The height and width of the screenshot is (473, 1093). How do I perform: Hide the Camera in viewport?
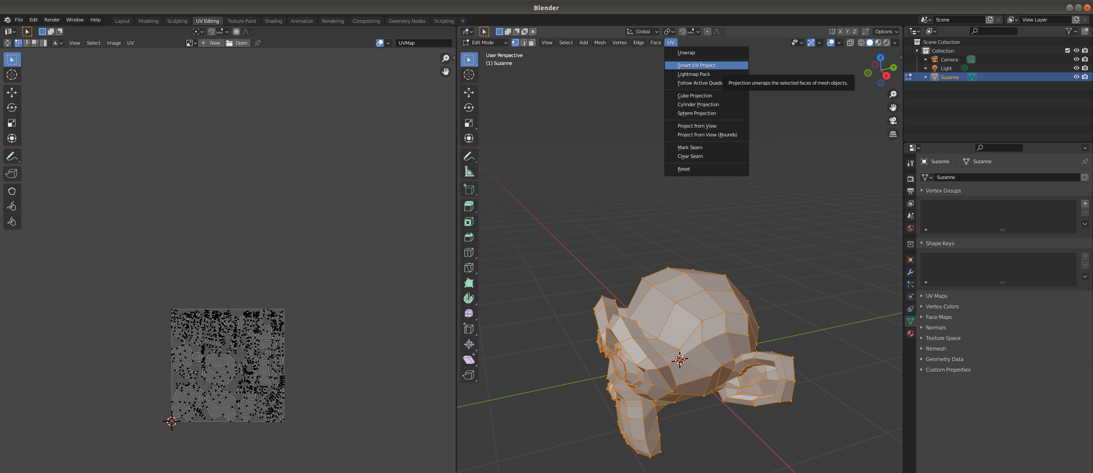[1076, 59]
